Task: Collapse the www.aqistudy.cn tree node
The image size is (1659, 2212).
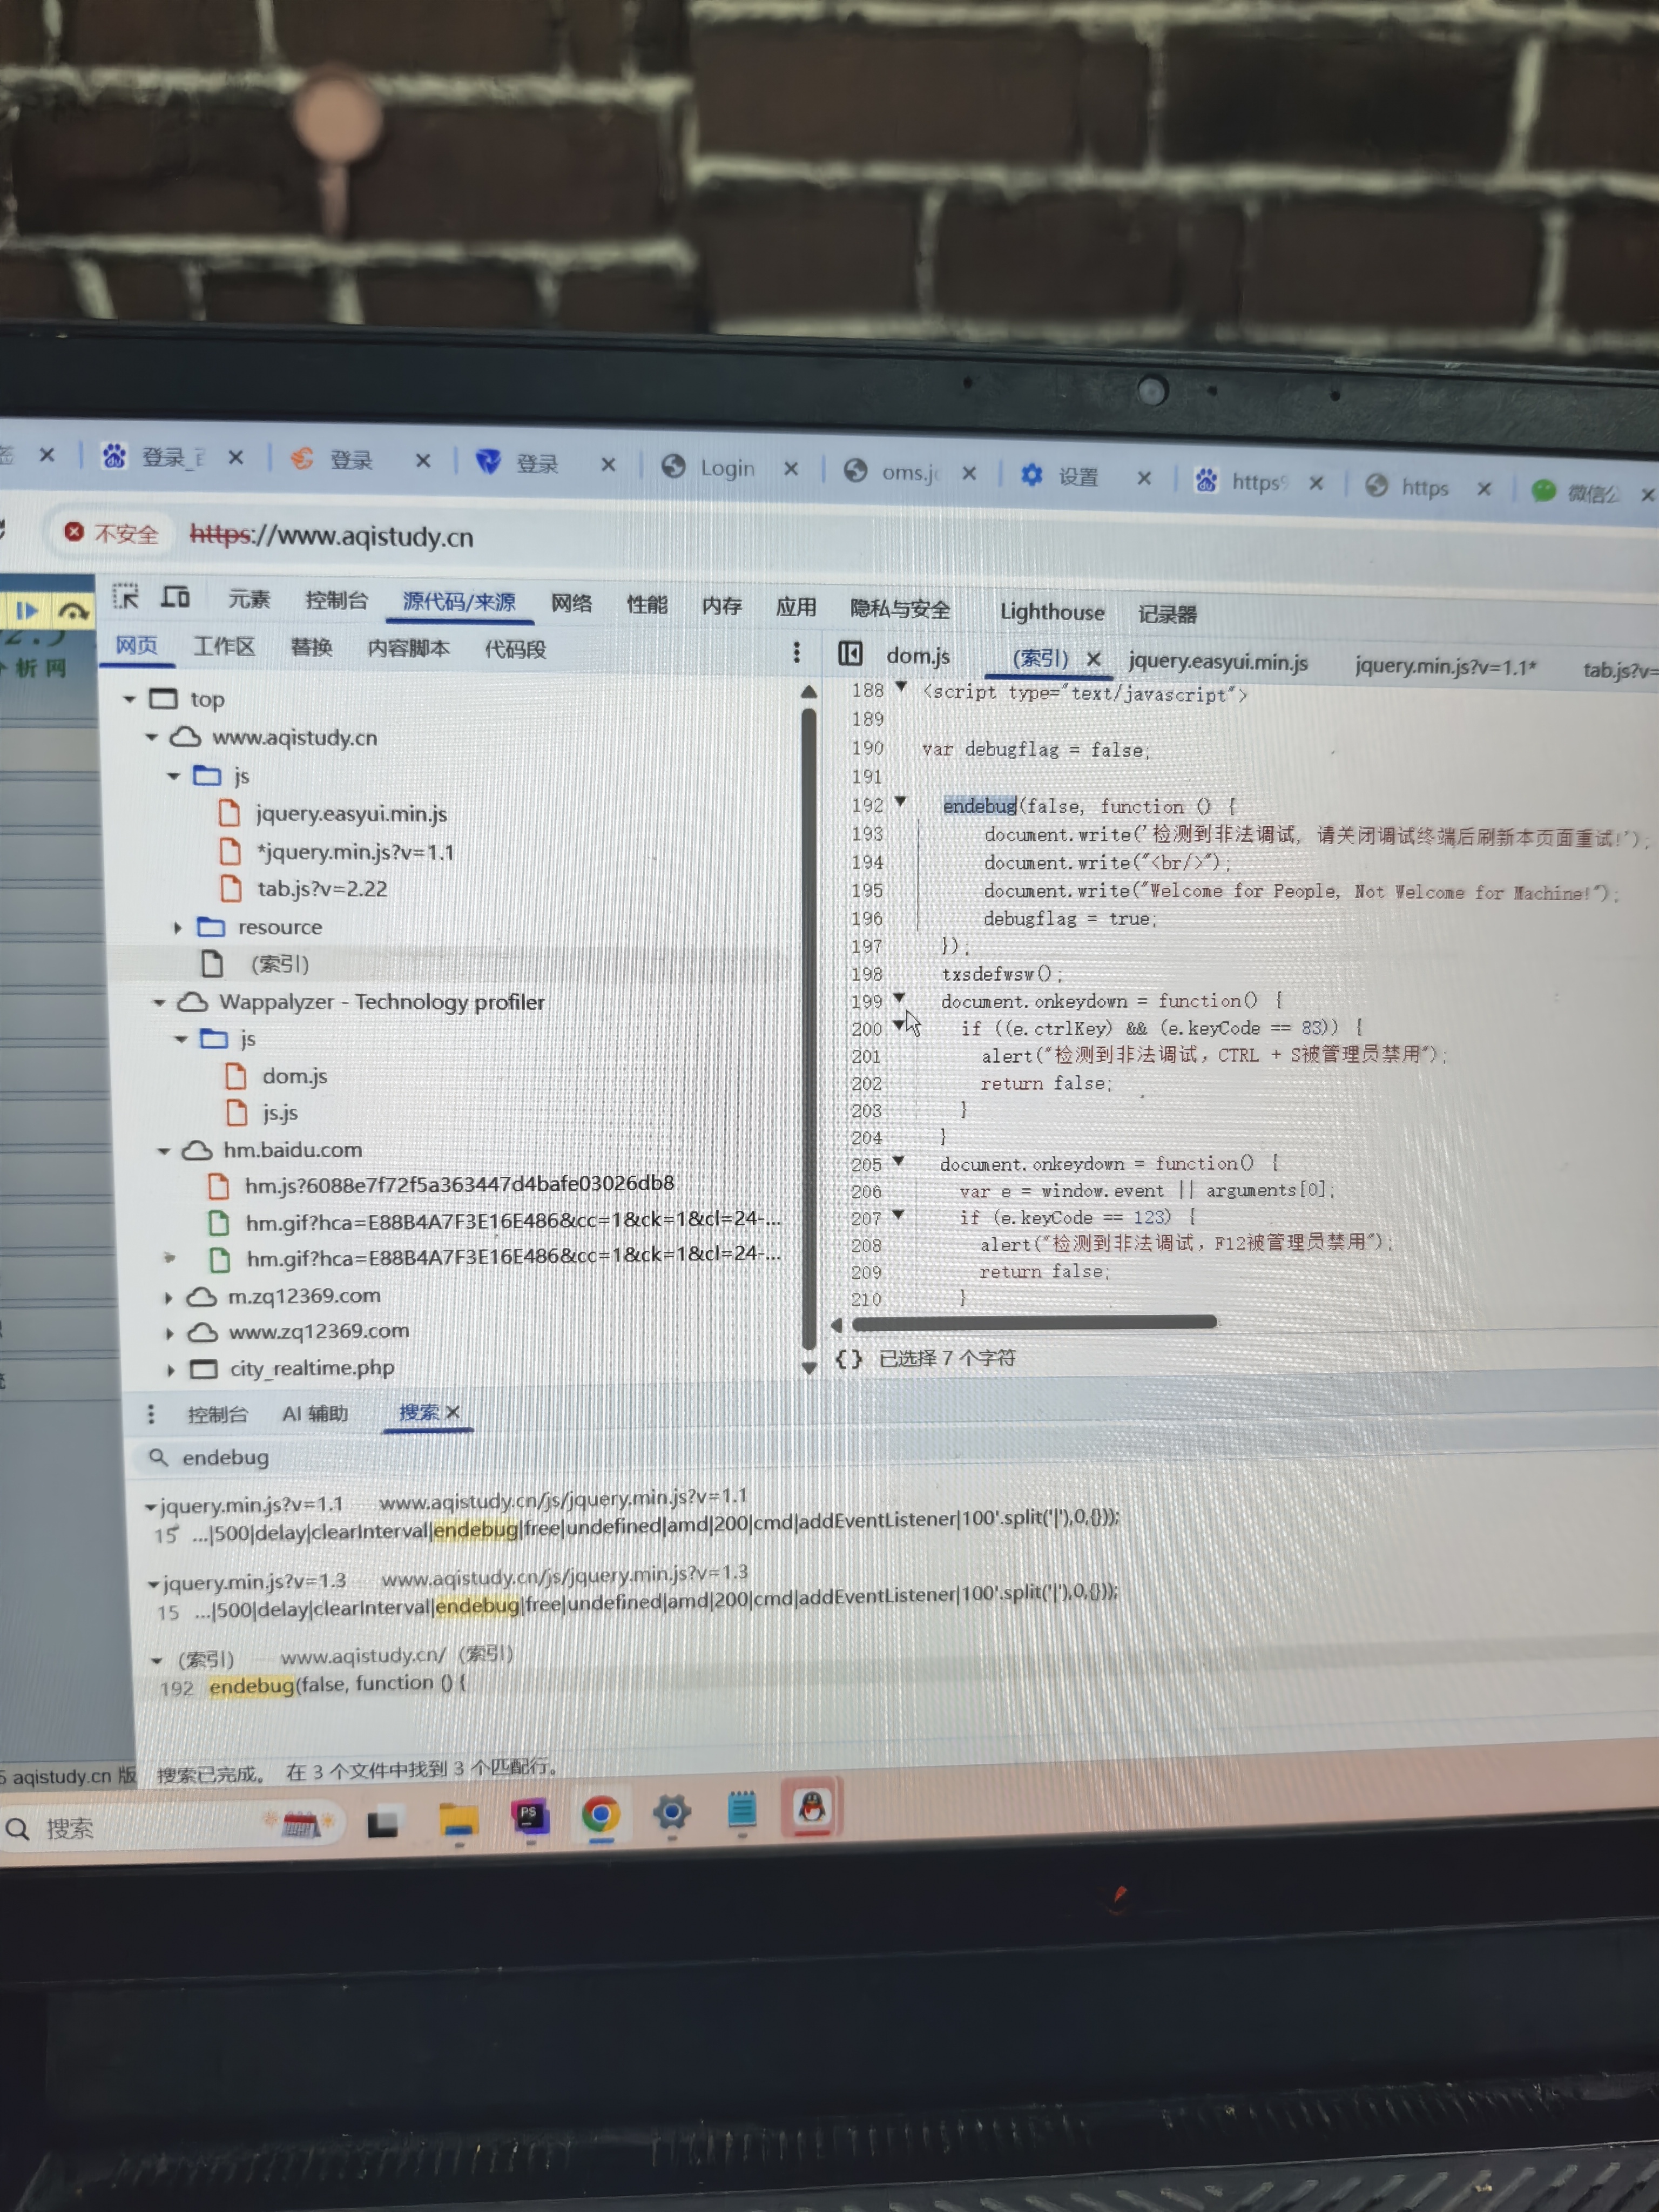Action: click(x=152, y=738)
